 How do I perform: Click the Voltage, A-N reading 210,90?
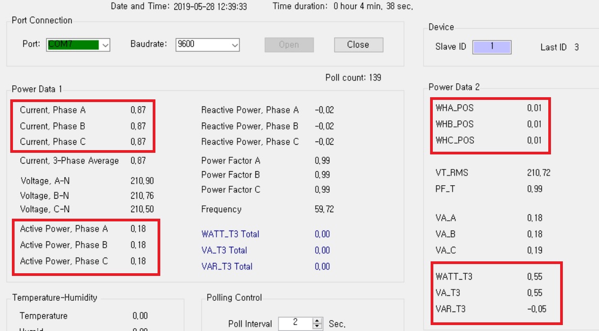click(141, 181)
